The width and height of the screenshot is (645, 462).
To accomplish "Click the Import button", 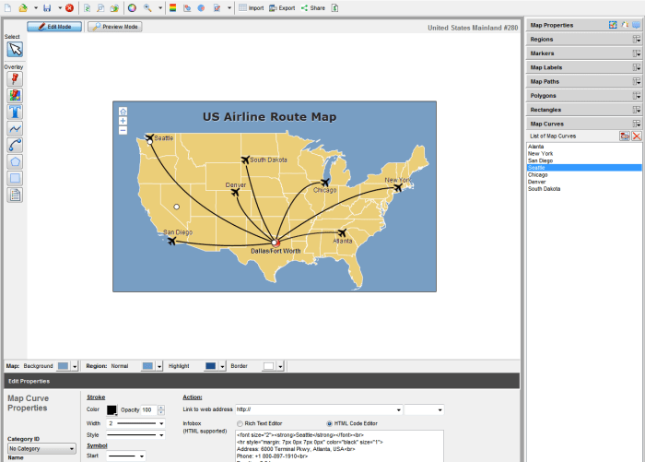I will point(252,7).
